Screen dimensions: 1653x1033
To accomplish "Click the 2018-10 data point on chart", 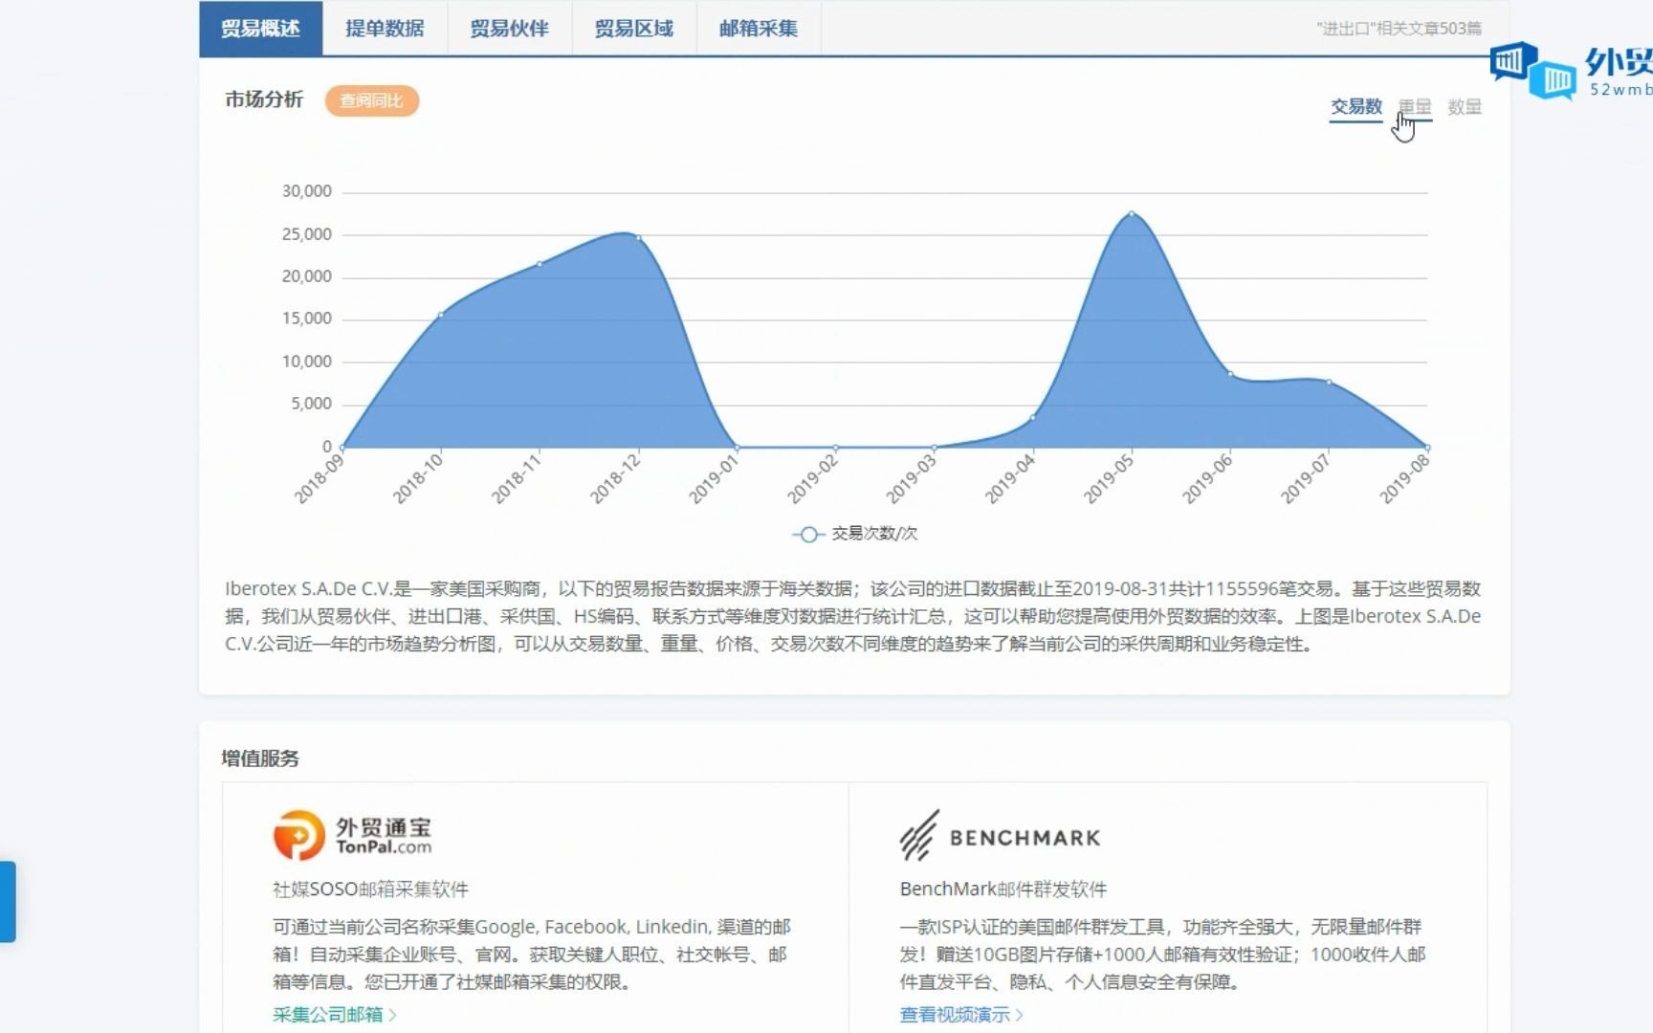I will pyautogui.click(x=441, y=315).
